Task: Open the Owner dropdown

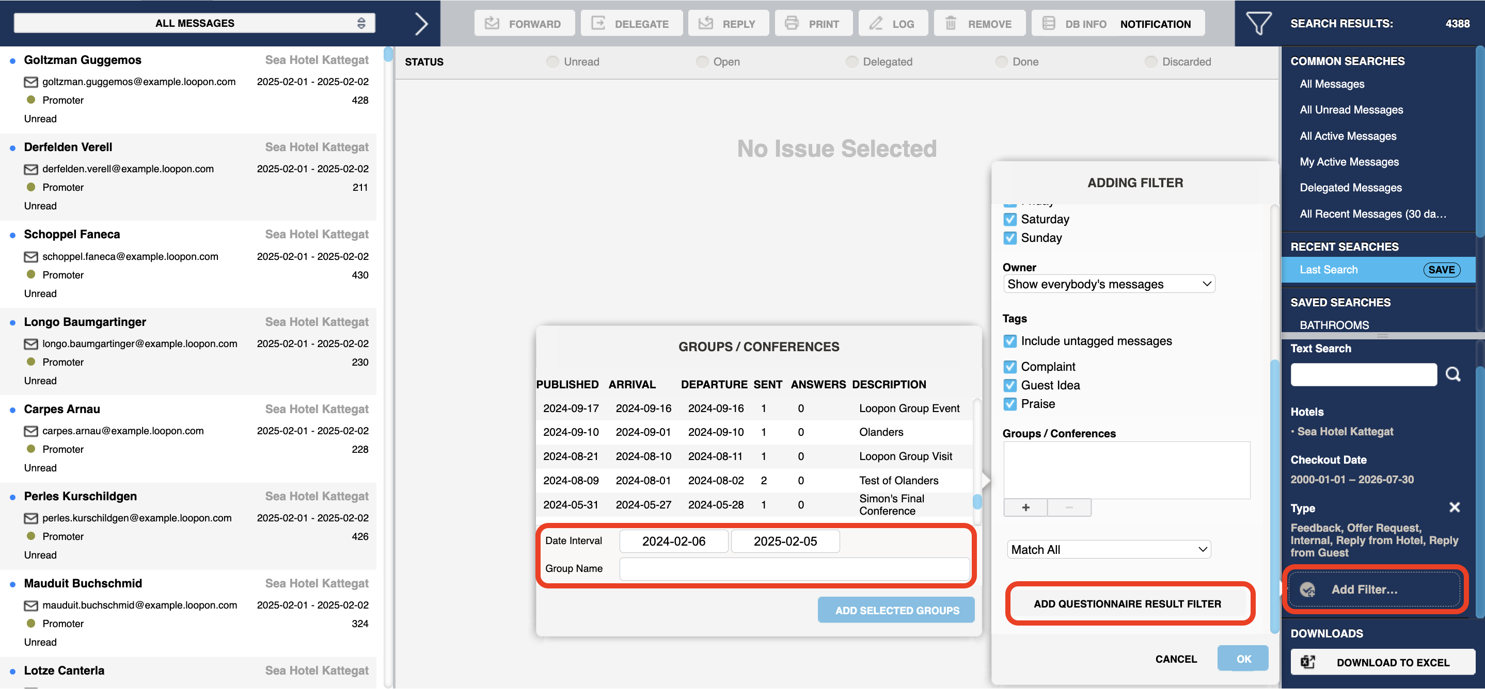Action: click(x=1109, y=284)
